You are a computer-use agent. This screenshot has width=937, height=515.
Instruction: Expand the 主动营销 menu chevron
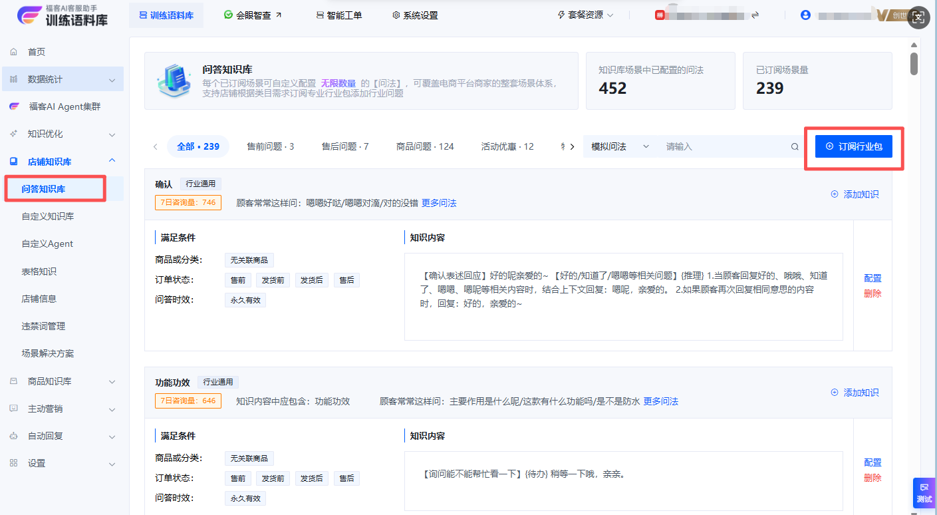pyautogui.click(x=112, y=409)
